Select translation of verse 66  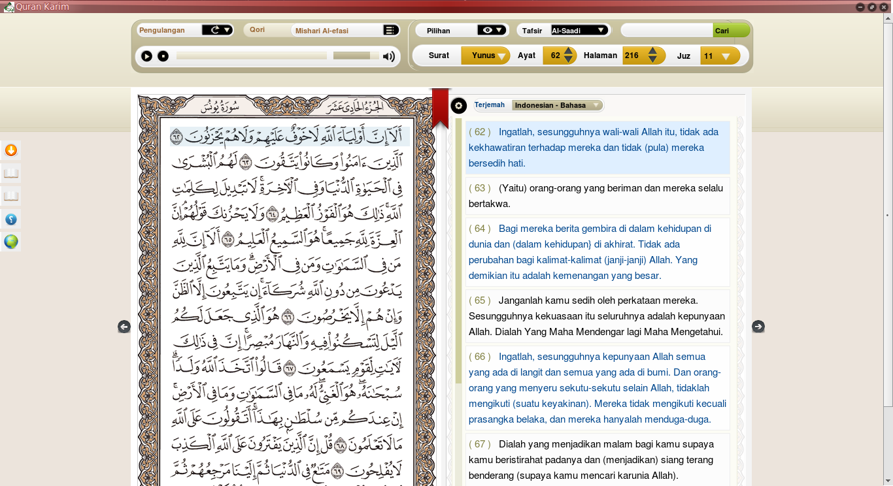tap(598, 388)
